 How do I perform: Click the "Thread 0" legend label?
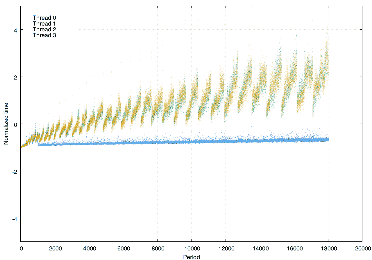44,18
